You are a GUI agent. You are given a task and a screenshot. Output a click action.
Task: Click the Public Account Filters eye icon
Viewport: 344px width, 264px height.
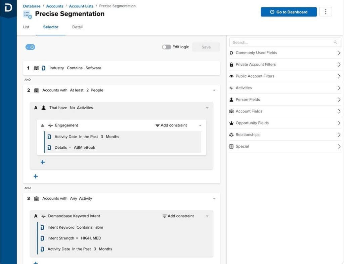coord(231,76)
